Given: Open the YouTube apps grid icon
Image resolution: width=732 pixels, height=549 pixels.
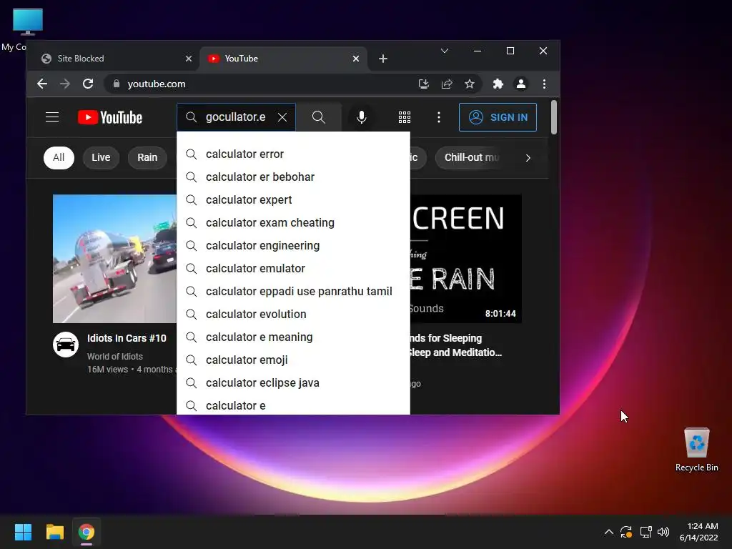Looking at the screenshot, I should [x=405, y=117].
